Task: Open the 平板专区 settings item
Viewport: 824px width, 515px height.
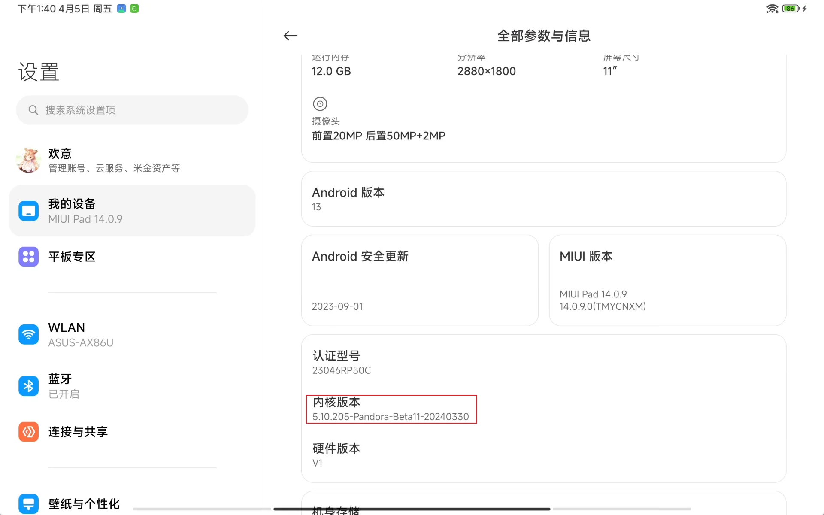Action: click(x=72, y=257)
